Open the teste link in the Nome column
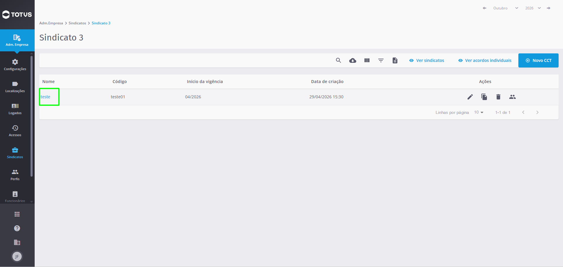Viewport: 563px width, 267px height. (46, 97)
